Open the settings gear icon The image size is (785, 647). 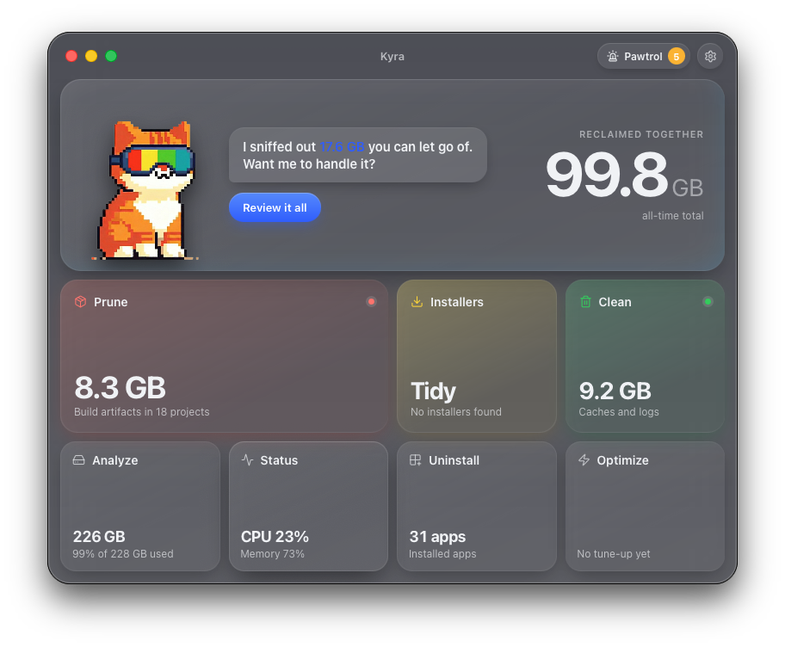(710, 56)
